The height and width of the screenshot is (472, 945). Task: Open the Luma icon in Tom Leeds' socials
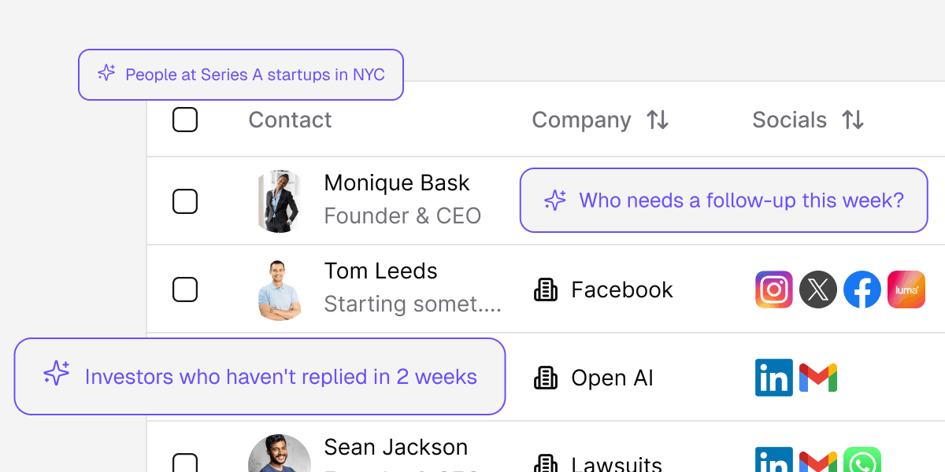pos(906,289)
